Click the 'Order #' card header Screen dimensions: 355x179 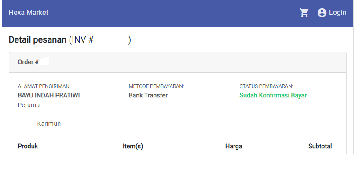coord(178,62)
